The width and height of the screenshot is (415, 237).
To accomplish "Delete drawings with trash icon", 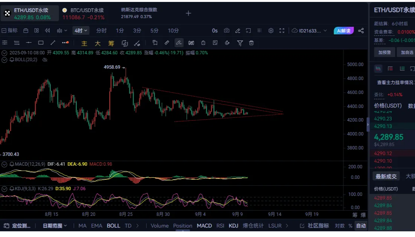I will [252, 43].
